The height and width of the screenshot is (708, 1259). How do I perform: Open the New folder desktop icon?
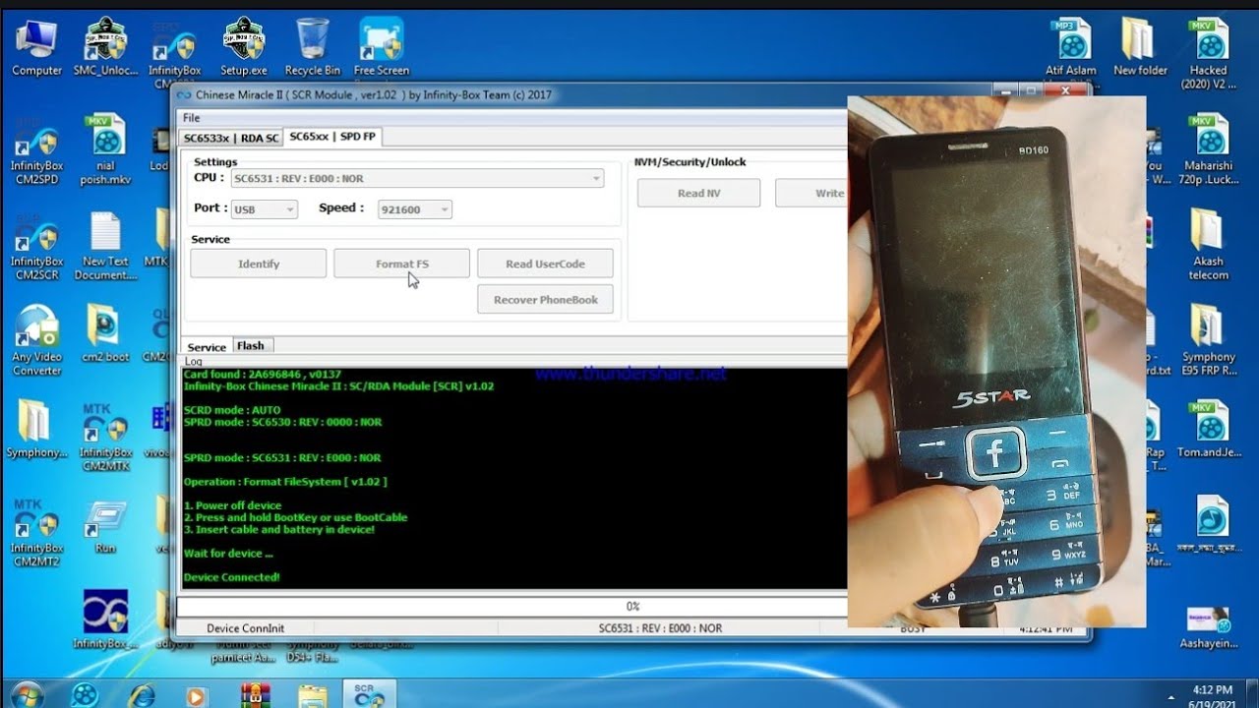(x=1140, y=47)
